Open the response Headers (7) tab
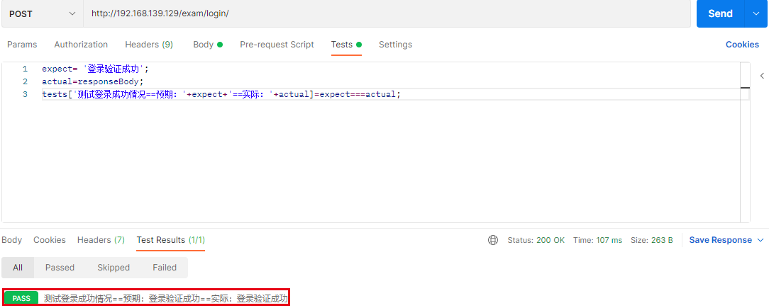This screenshot has width=769, height=308. pyautogui.click(x=101, y=240)
